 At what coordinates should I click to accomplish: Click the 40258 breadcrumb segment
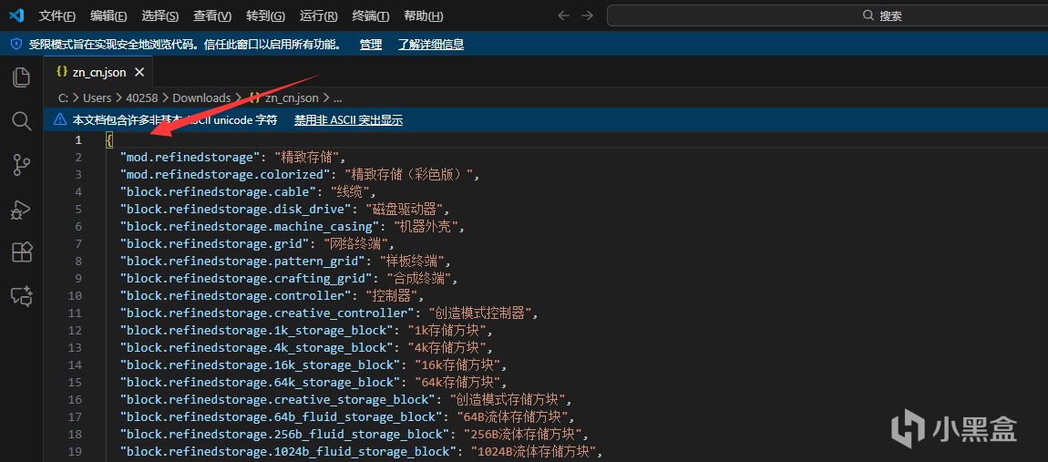140,98
